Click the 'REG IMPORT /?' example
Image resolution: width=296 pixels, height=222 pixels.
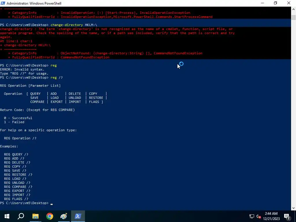click(x=17, y=195)
